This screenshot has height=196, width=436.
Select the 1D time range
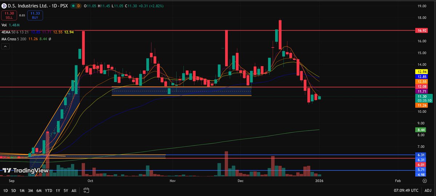[x=5, y=190]
